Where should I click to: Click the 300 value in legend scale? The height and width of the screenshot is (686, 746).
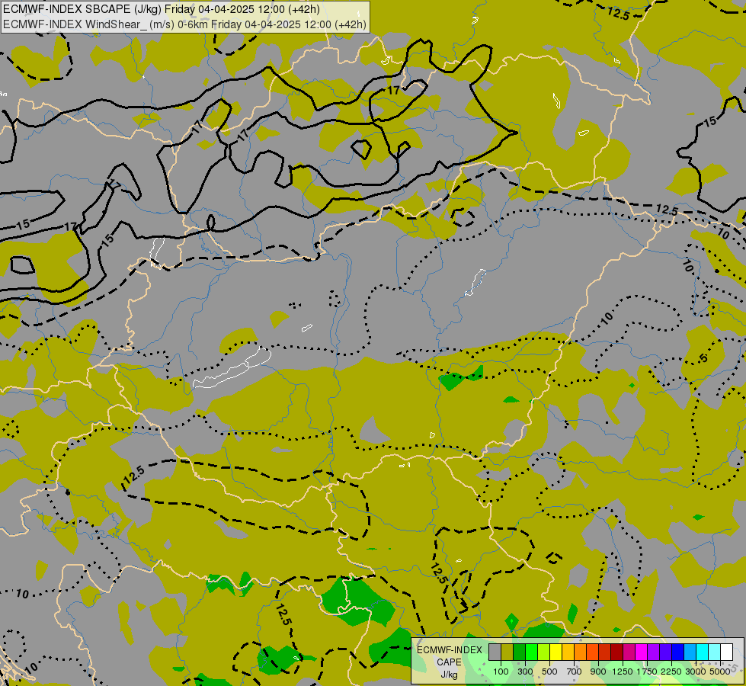525,672
